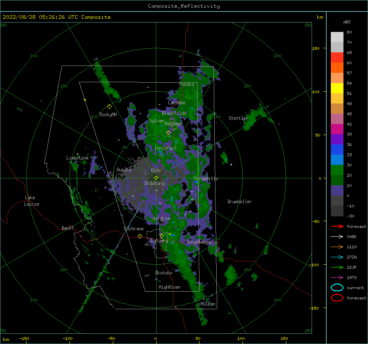Click the Drumheller town label
Screen dimensions: 368x344
coord(240,202)
